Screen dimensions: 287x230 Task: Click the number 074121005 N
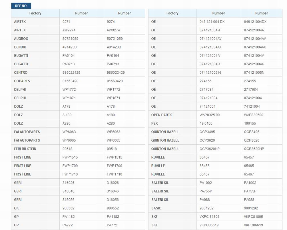click(210, 72)
